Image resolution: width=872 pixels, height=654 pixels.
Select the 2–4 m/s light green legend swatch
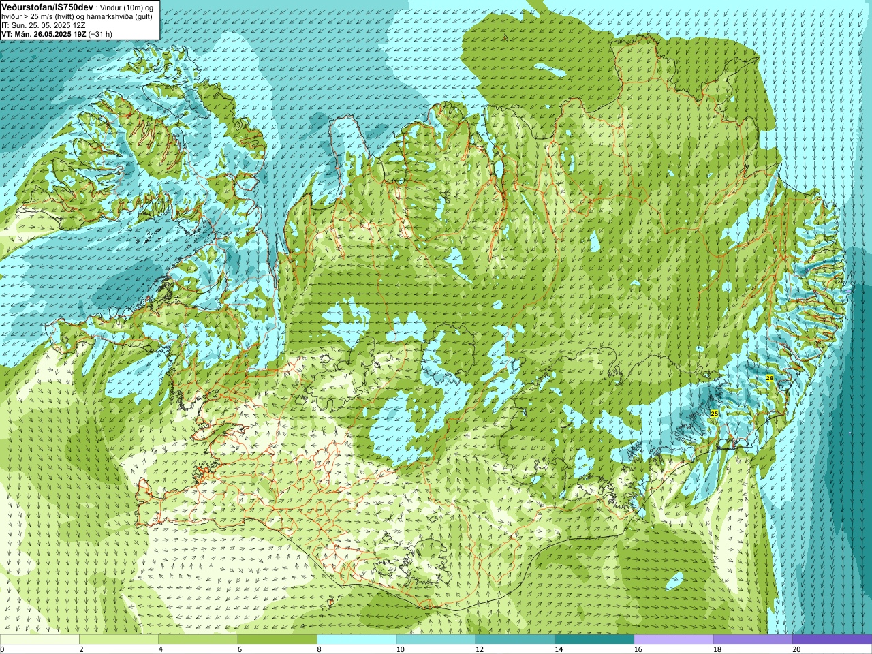(119, 640)
